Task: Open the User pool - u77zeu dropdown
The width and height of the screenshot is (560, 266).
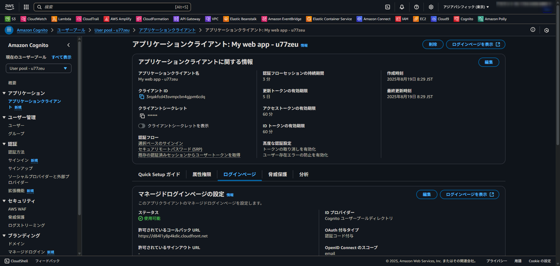Action: (x=38, y=68)
